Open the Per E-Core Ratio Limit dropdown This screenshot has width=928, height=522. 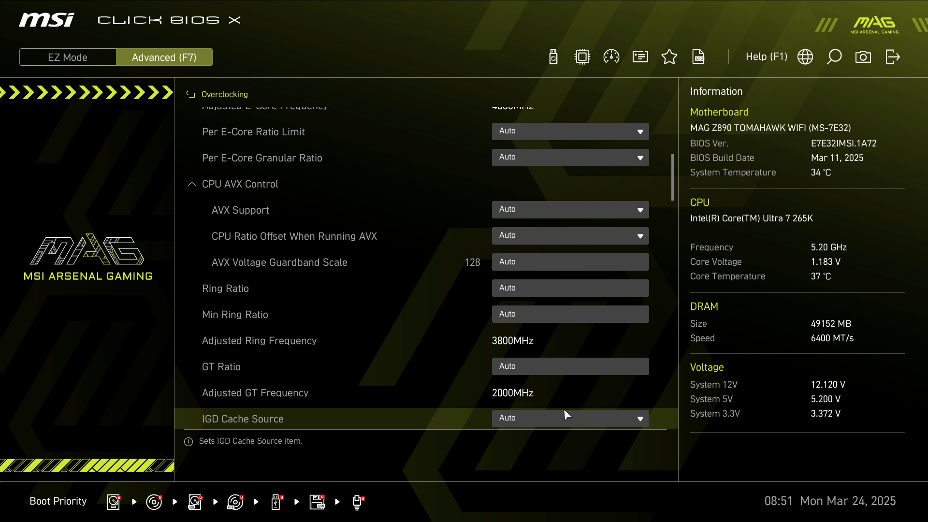point(570,131)
